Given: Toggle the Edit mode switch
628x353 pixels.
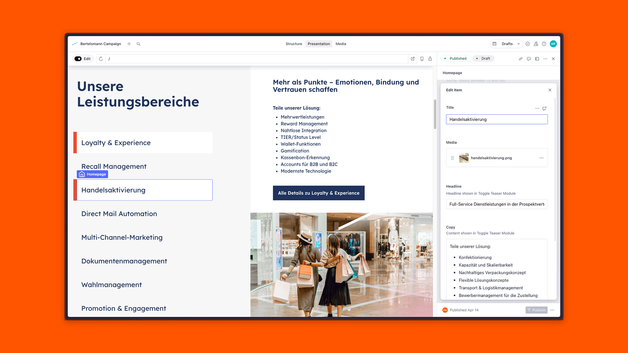Looking at the screenshot, I should [78, 59].
